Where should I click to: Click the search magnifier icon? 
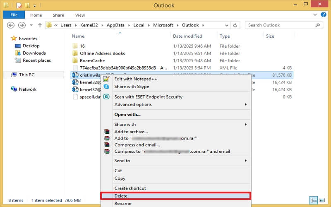click(x=317, y=25)
